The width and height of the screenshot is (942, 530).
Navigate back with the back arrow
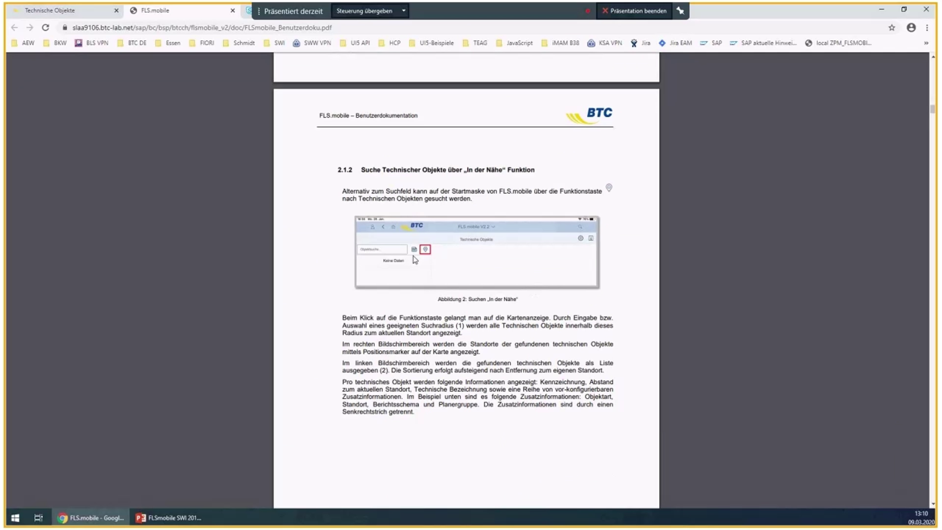[x=14, y=27]
